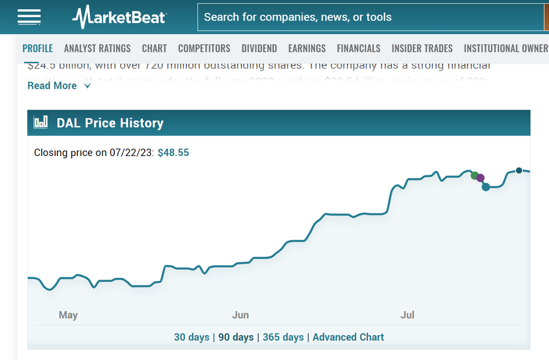Image resolution: width=549 pixels, height=360 pixels.
Task: Open the Analyst Ratings tab
Action: [97, 48]
